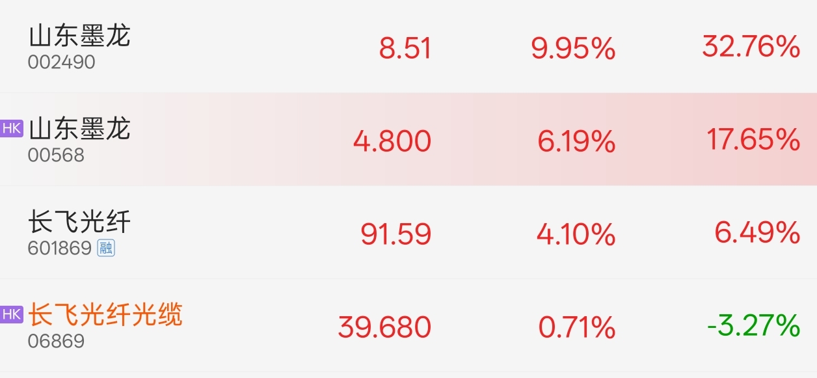Click the 8.51 price value

pos(405,48)
